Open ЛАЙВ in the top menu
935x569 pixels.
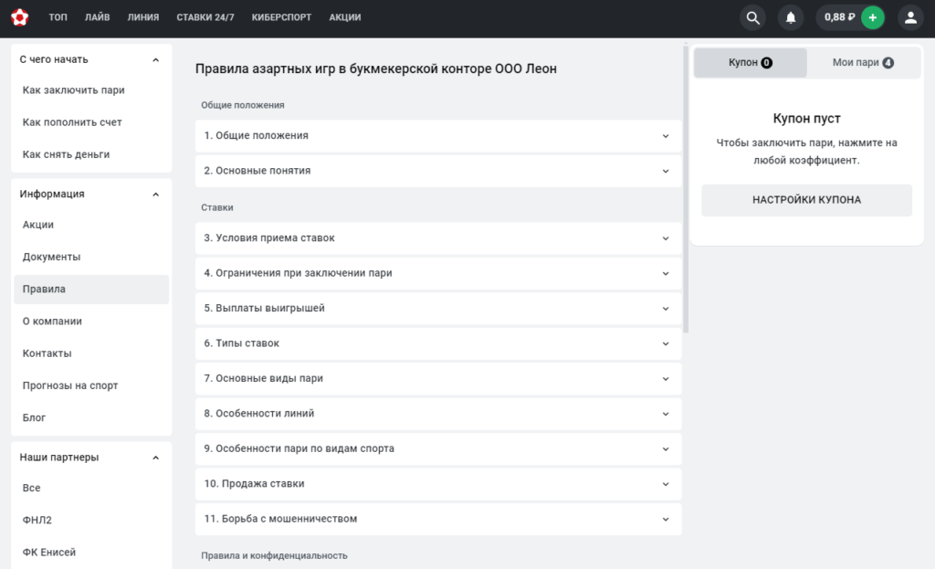[x=97, y=17]
